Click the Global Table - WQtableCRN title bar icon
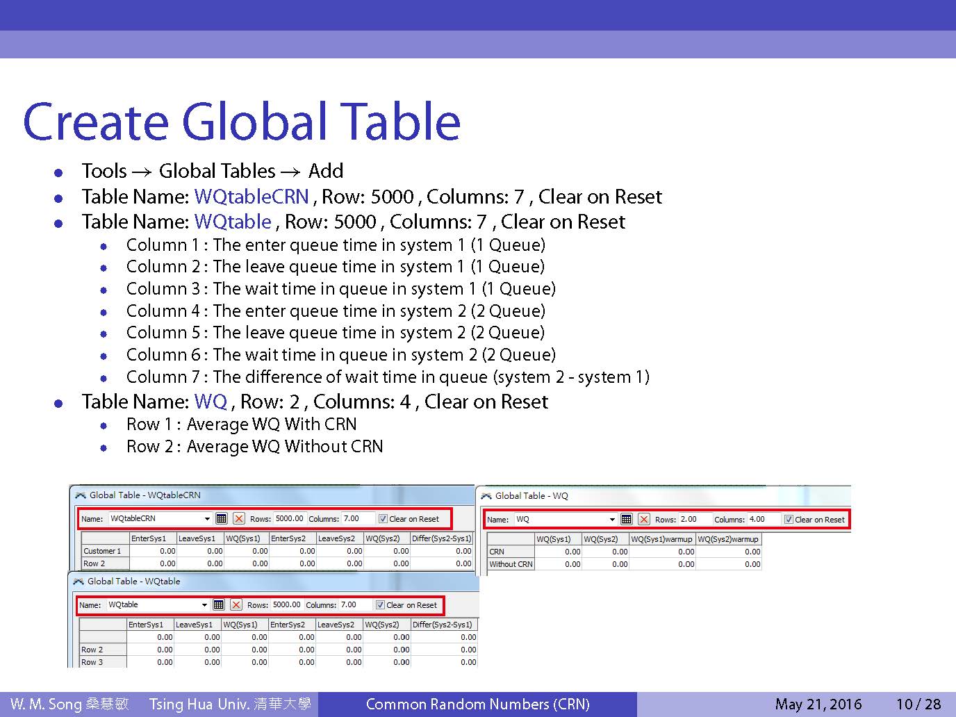 [x=81, y=495]
